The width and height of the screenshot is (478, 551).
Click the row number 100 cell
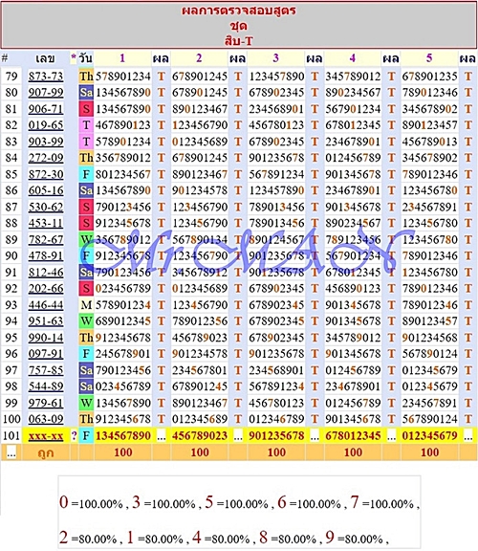coord(11,419)
